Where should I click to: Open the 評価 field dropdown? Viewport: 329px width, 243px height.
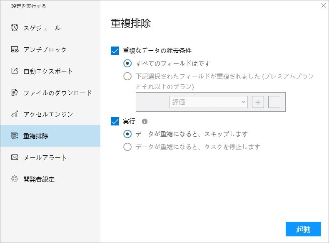[x=208, y=102]
